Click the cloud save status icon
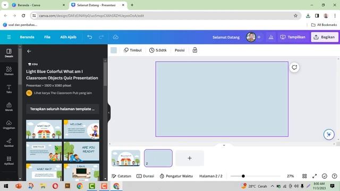This screenshot has height=191, width=340. 116,37
